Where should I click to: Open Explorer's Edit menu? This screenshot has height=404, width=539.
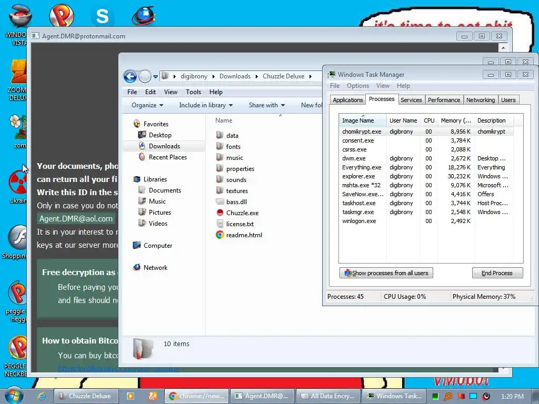click(x=150, y=92)
